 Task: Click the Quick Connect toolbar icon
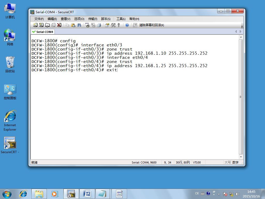(x=41, y=25)
